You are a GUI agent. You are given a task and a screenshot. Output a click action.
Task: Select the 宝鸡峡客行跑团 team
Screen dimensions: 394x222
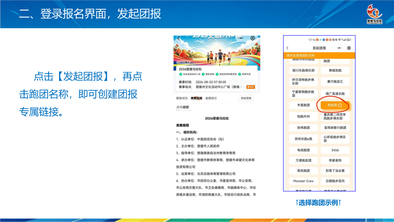pyautogui.click(x=335, y=128)
